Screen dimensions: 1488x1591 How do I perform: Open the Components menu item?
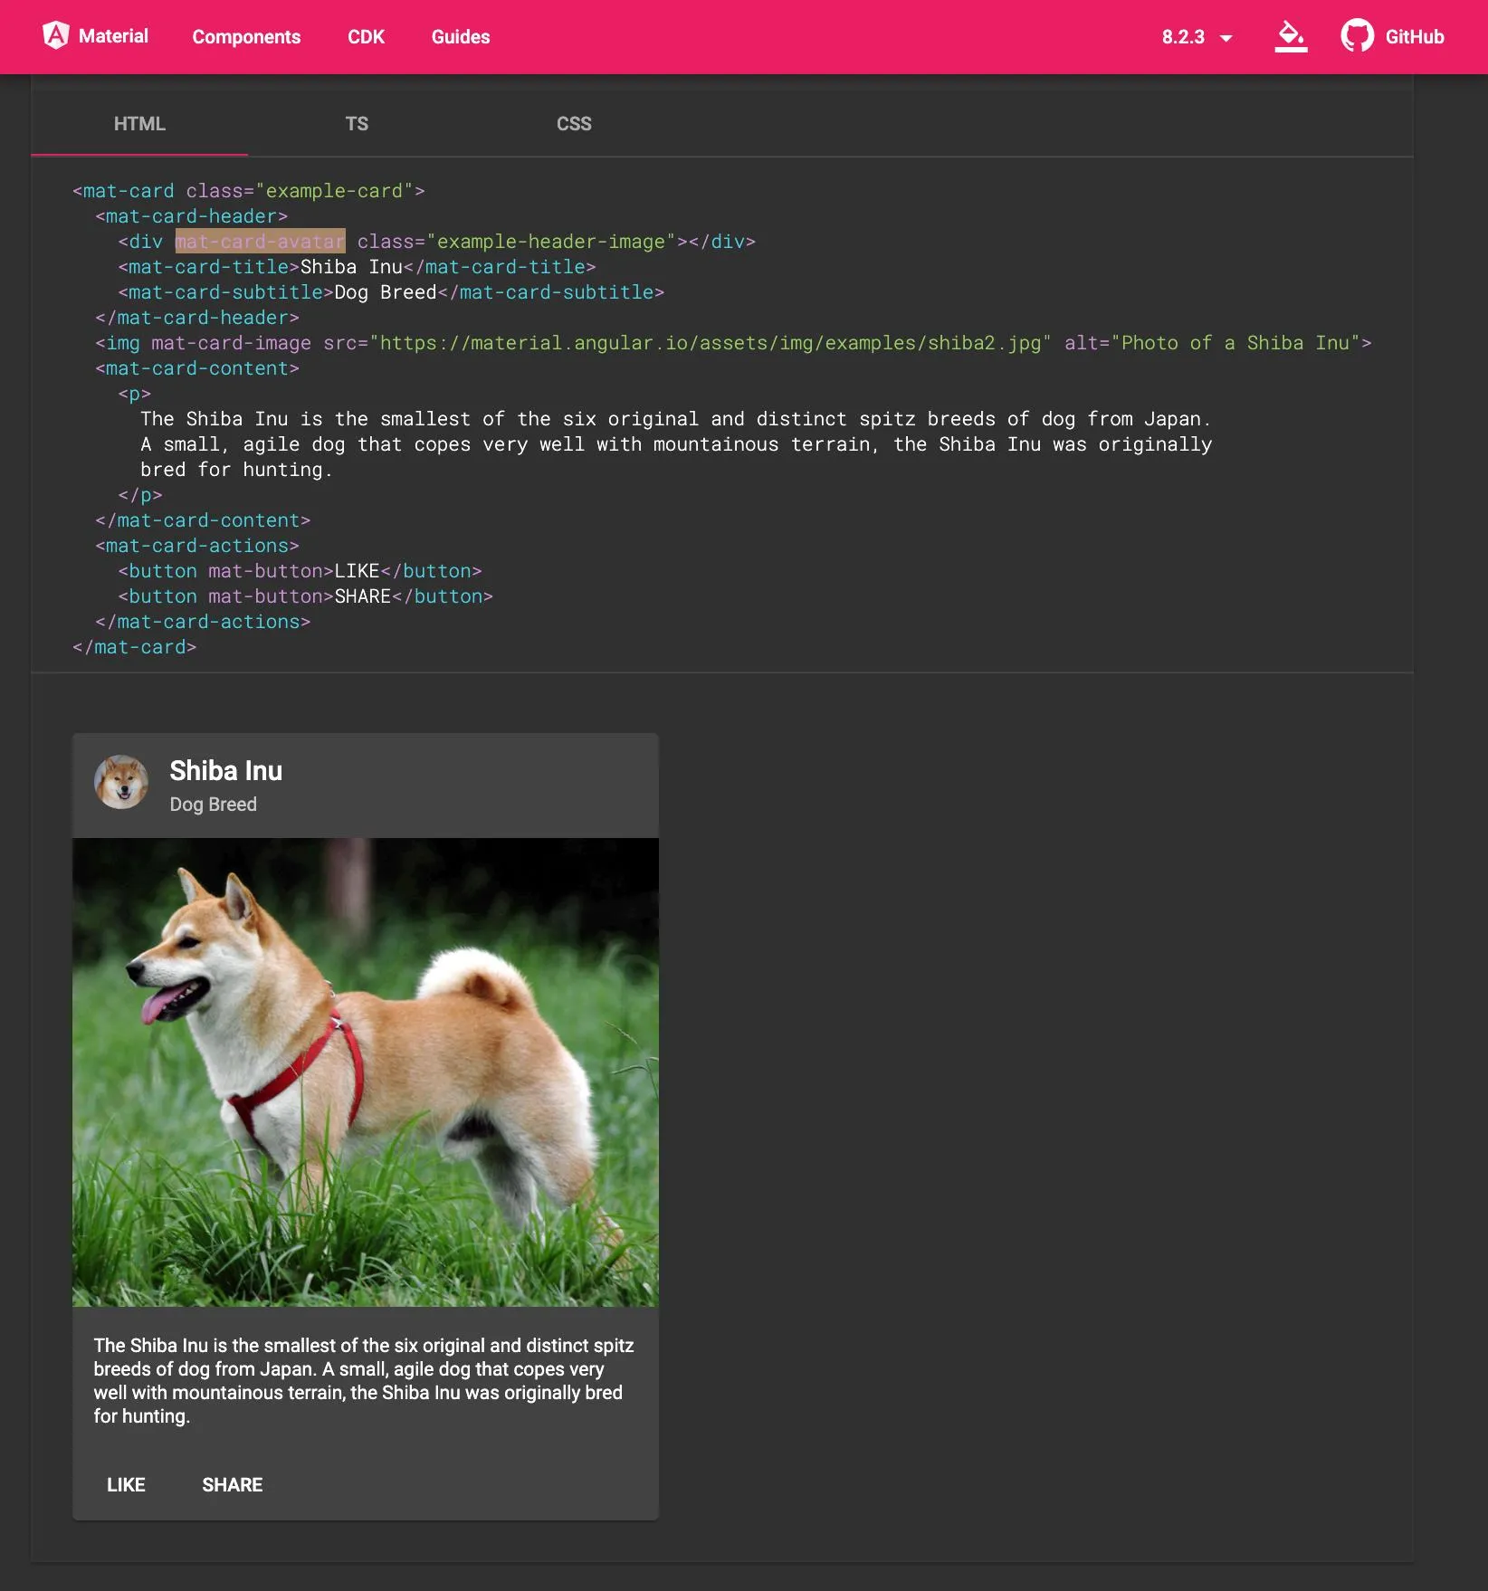[x=246, y=37]
